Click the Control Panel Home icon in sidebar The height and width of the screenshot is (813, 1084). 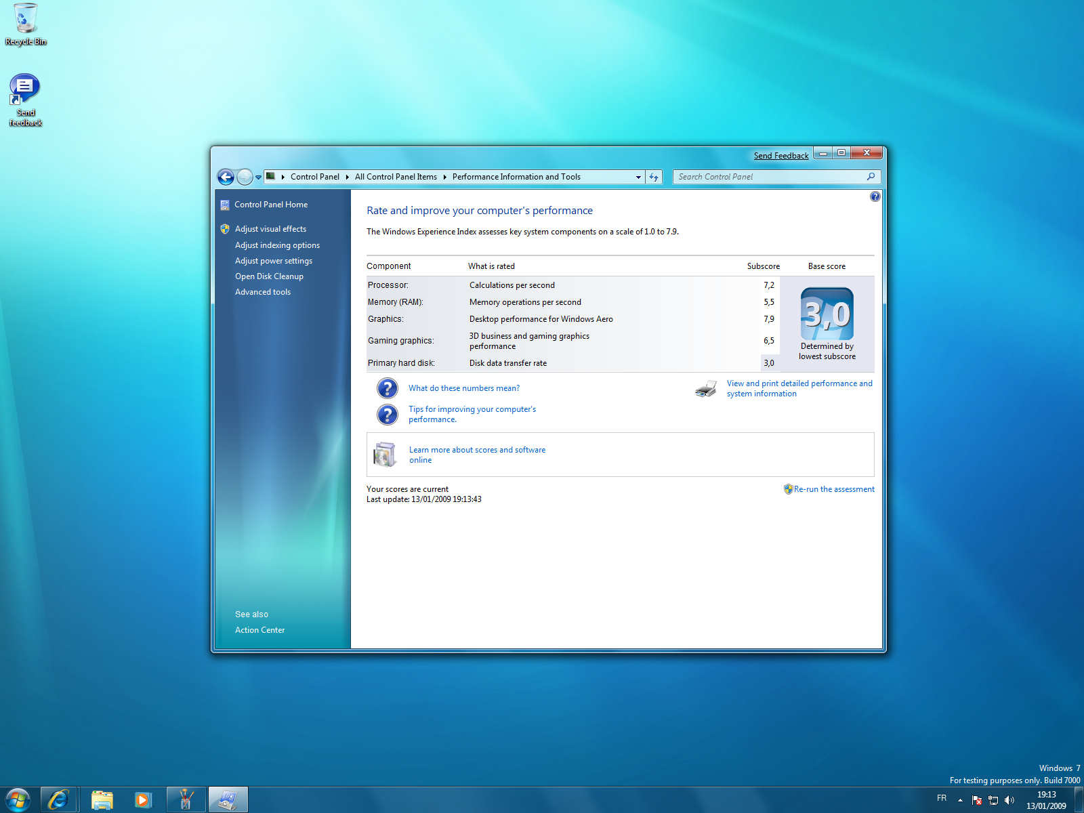[x=225, y=205]
